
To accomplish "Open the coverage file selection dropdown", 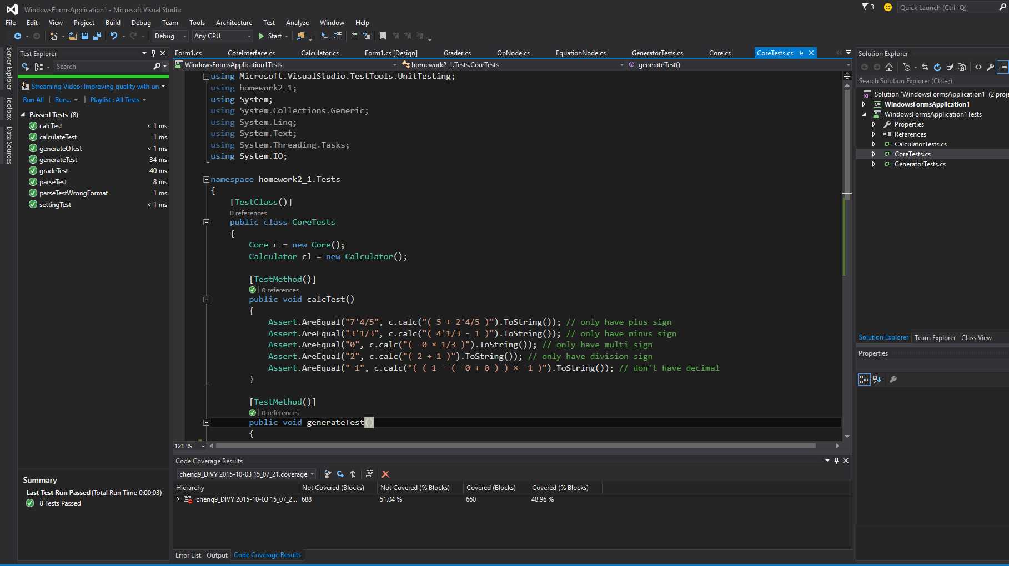I will tap(246, 474).
